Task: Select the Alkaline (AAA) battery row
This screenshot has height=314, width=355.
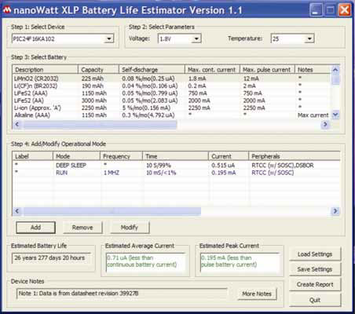Action: pos(172,115)
